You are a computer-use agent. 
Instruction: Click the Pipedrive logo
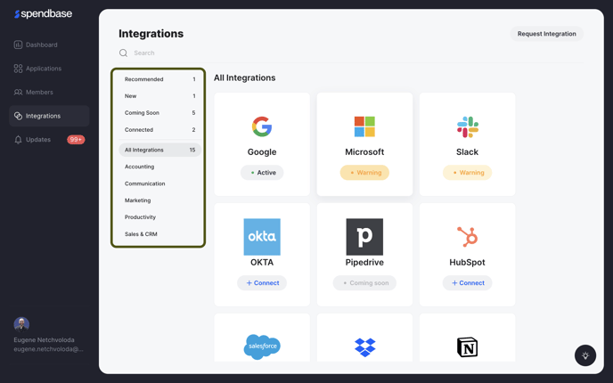pos(364,237)
